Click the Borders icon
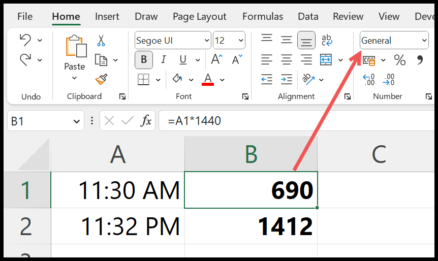This screenshot has height=261, width=438. pos(143,80)
